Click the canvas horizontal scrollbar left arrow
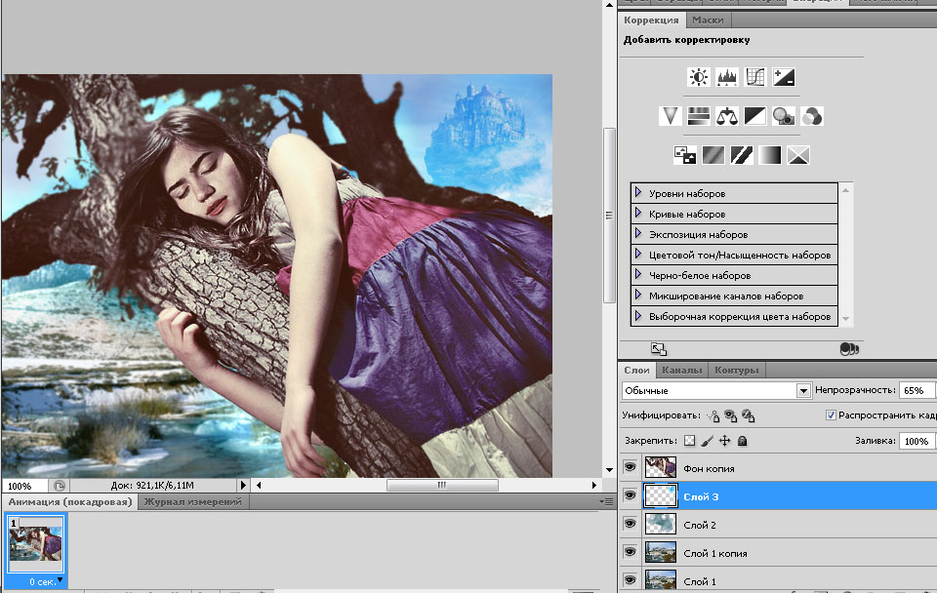The width and height of the screenshot is (937, 593). click(x=259, y=486)
